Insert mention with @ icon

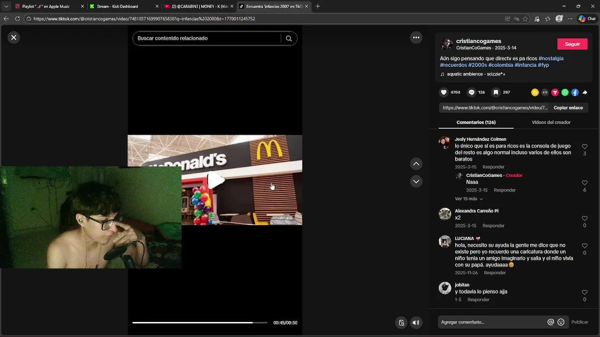click(551, 322)
